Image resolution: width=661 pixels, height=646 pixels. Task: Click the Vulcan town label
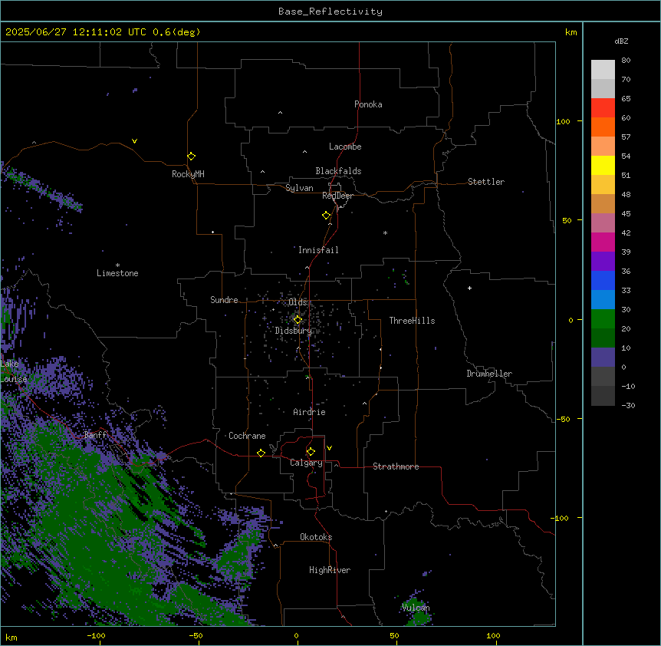[416, 608]
